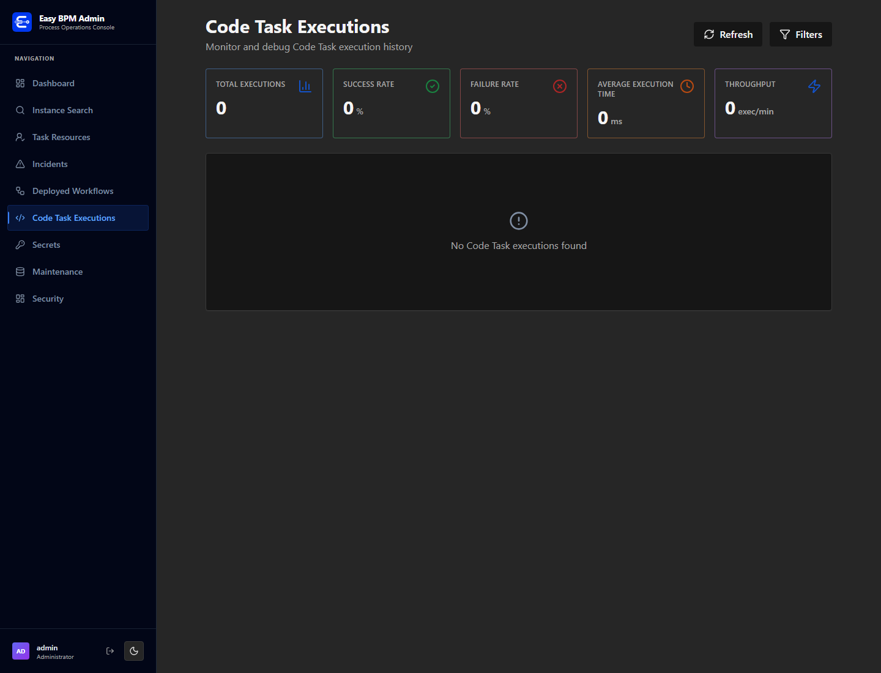Go to Instance Search
This screenshot has height=673, width=881.
(x=78, y=110)
